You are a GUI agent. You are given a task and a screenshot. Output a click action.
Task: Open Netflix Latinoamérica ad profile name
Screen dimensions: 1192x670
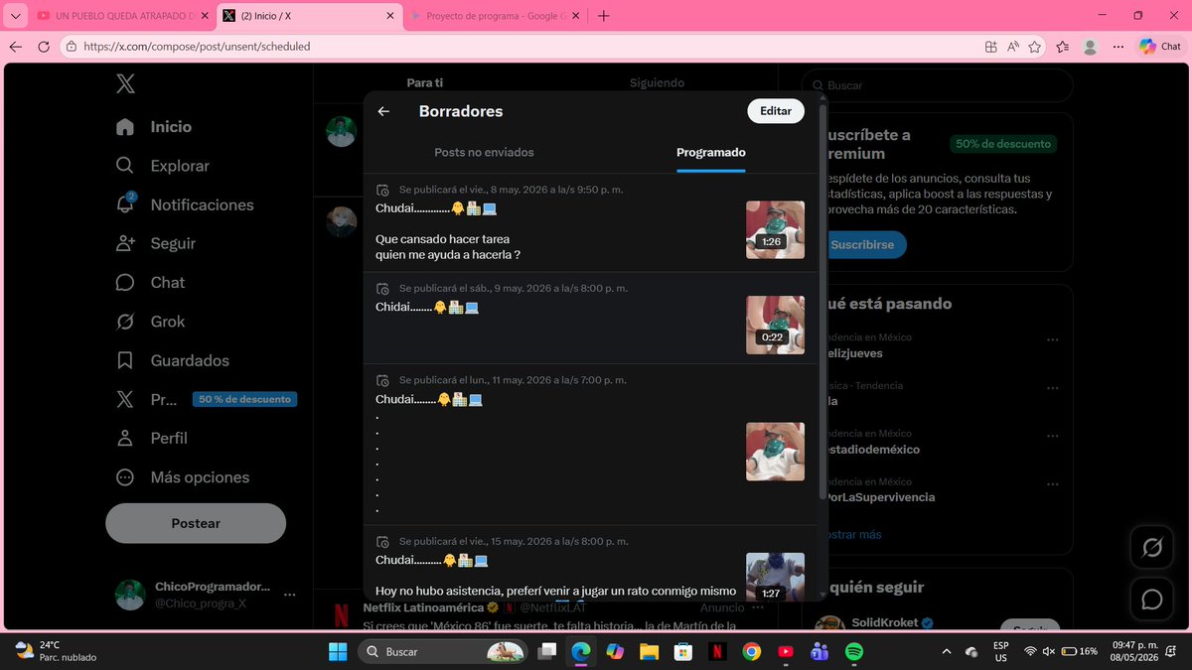point(423,607)
